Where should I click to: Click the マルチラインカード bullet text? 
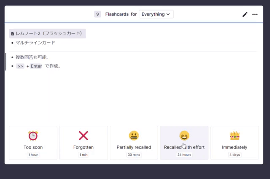[35, 43]
